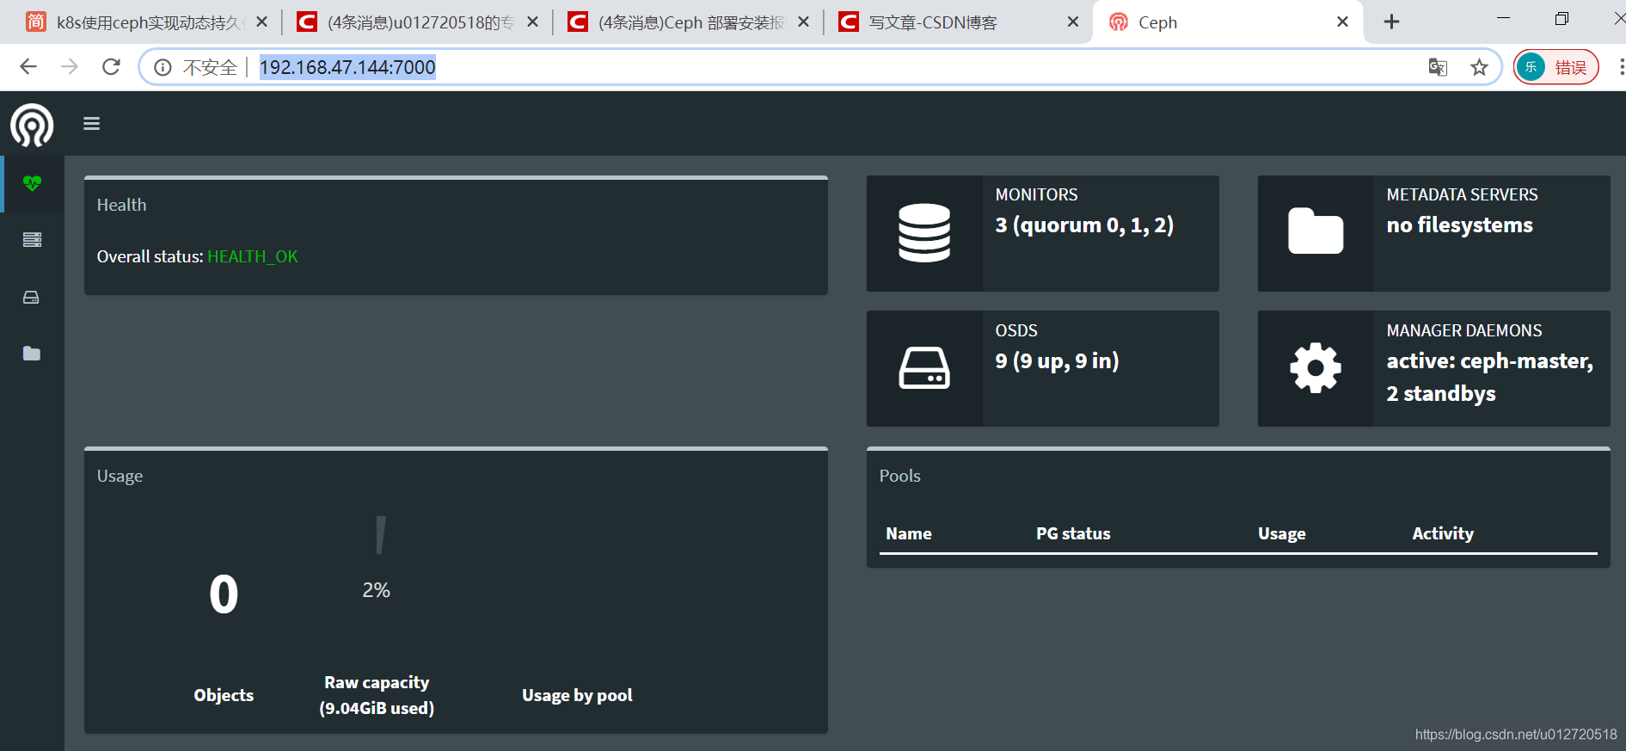The image size is (1626, 751).
Task: Open the Health heartbeat sidebar icon
Action: pos(32,183)
